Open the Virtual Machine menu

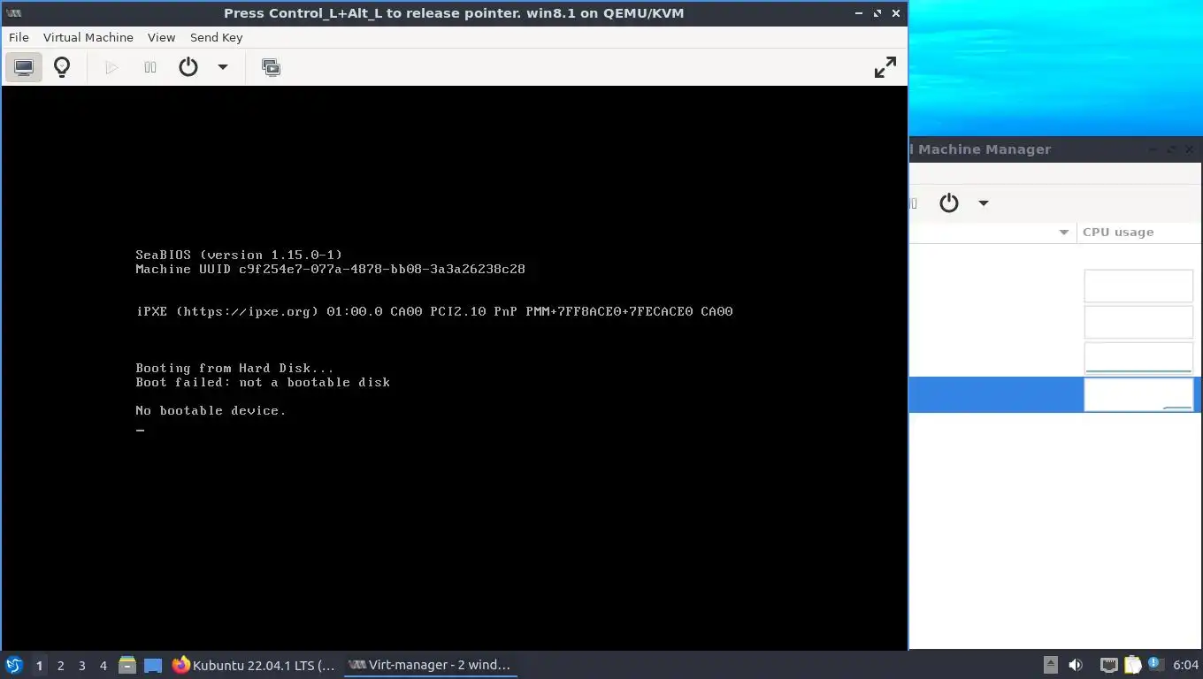click(x=88, y=37)
